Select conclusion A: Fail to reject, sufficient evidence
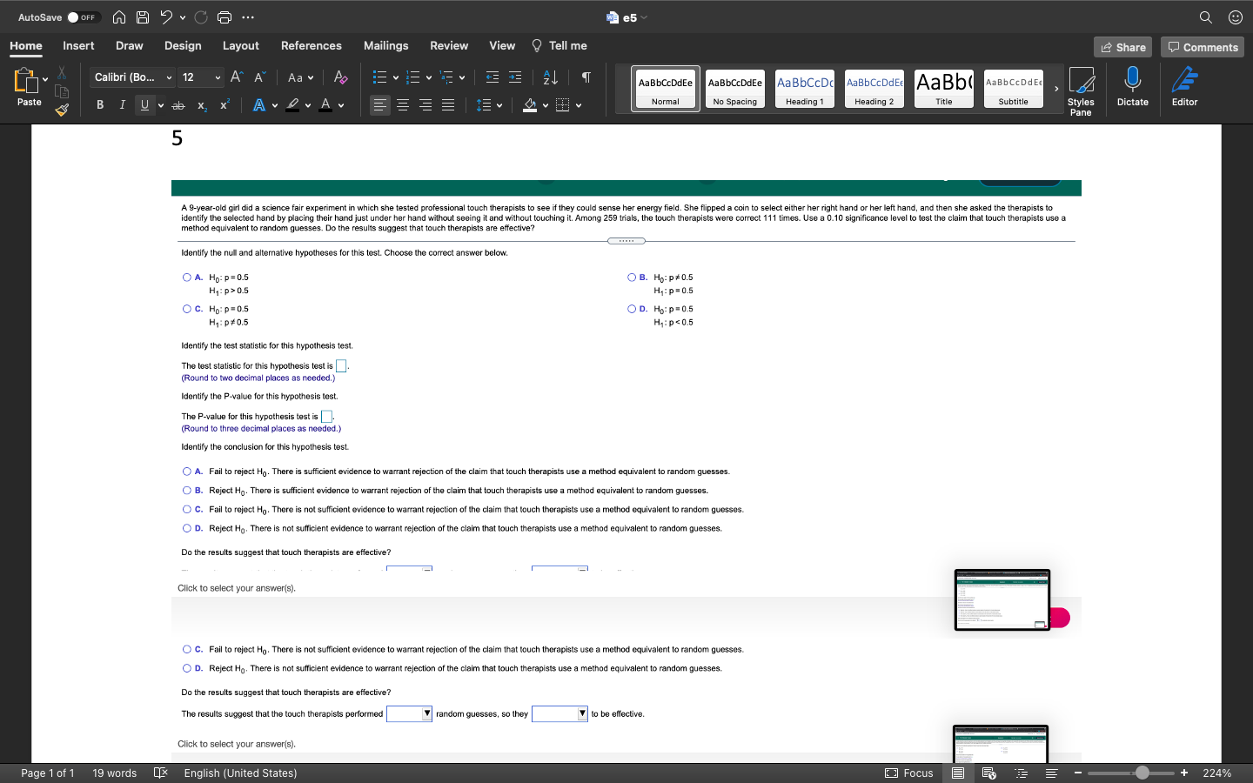Viewport: 1253px width, 783px height. [x=186, y=472]
